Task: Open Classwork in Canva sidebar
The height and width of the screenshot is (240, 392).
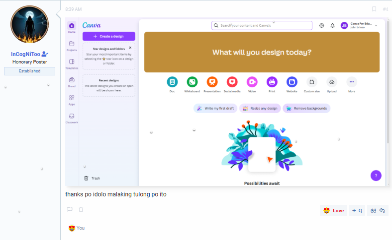Action: pos(72,118)
